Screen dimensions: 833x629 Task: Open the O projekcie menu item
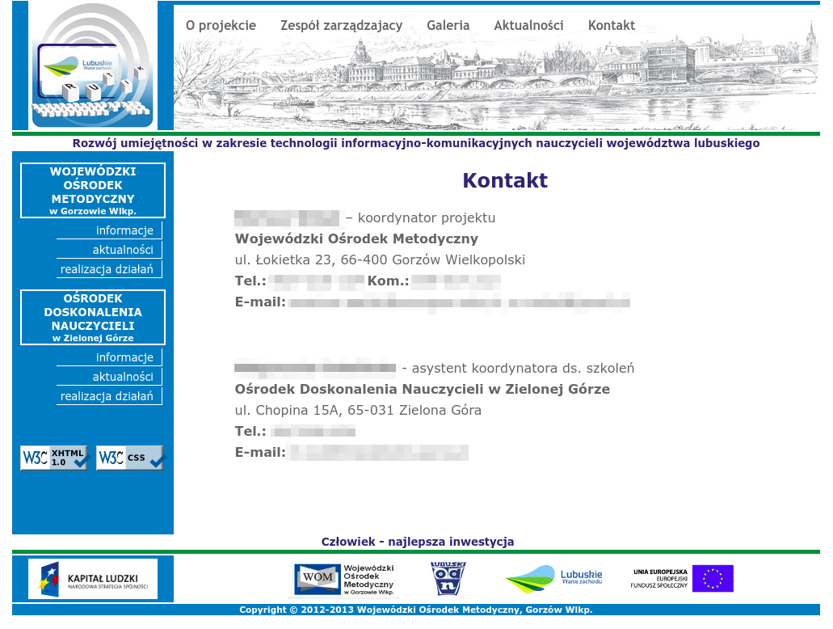(x=221, y=25)
